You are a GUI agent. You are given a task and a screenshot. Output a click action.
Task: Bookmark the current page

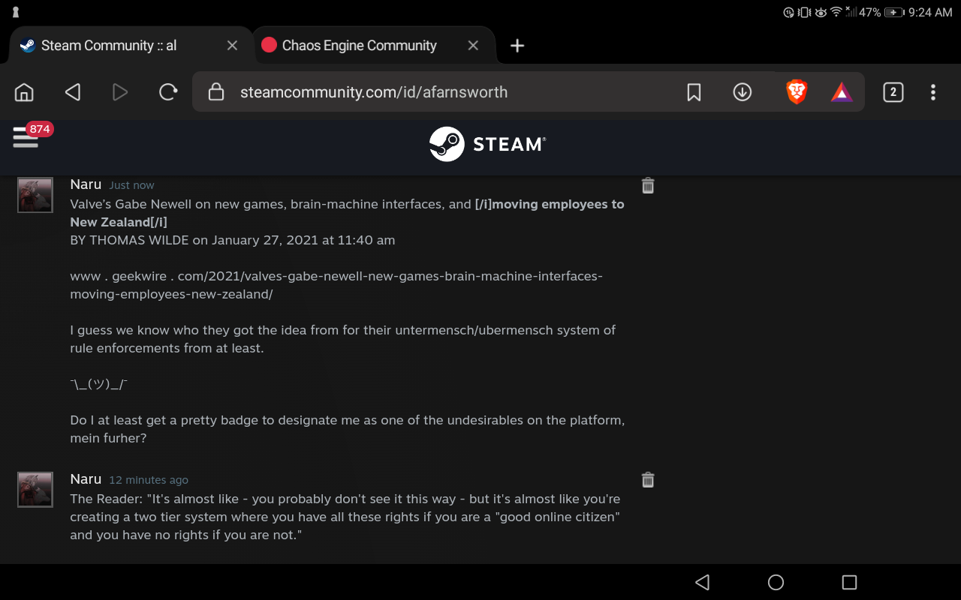(x=694, y=92)
